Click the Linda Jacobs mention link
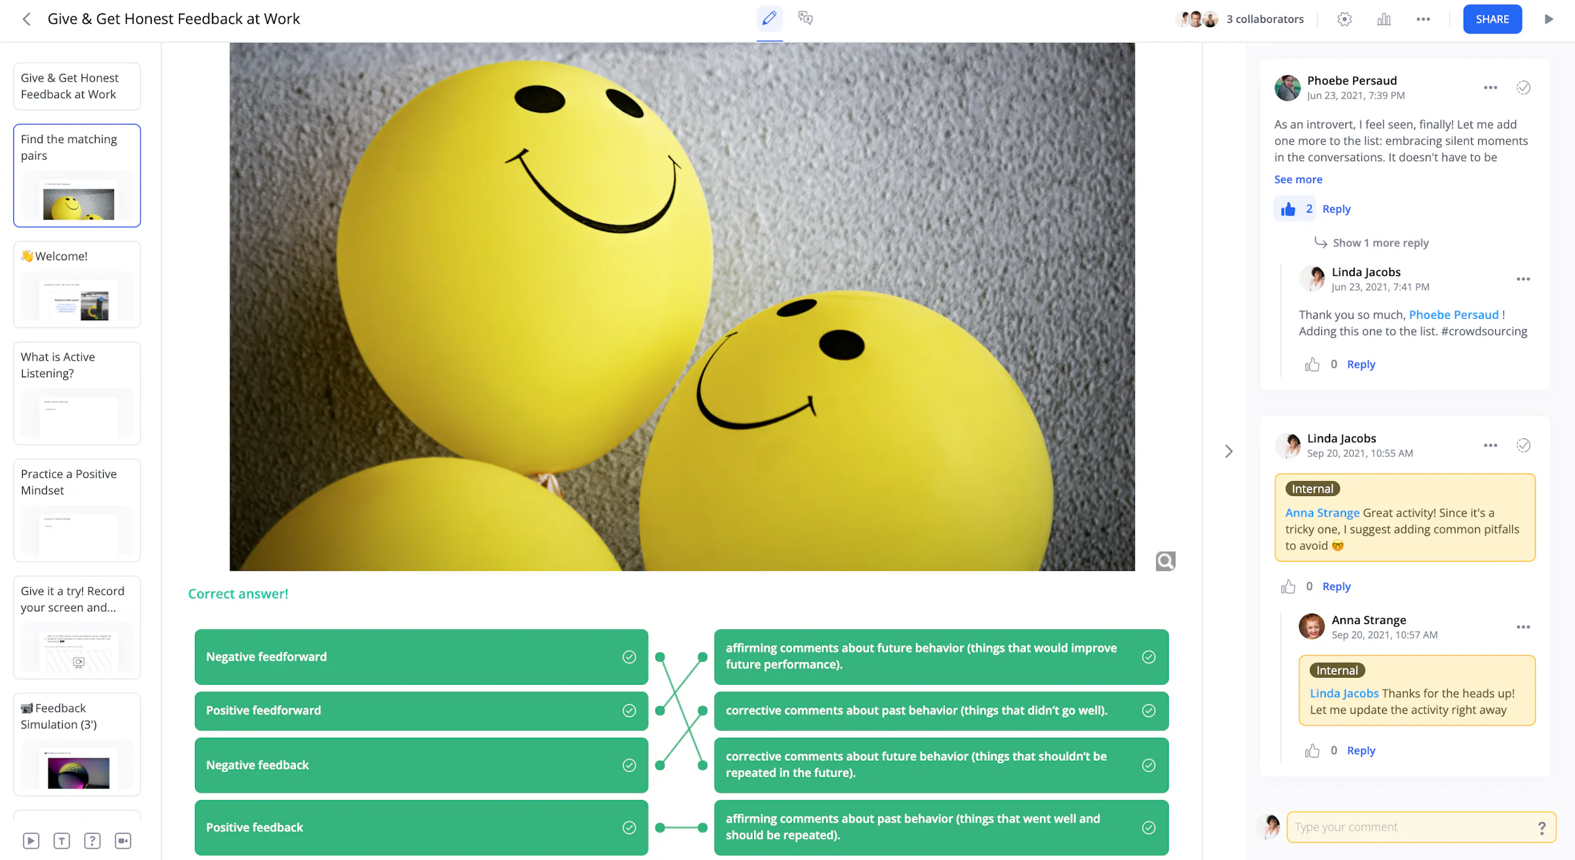Image resolution: width=1575 pixels, height=860 pixels. pyautogui.click(x=1343, y=693)
